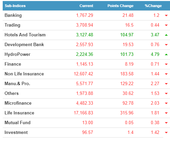Click the %Change column header
170x143 pixels.
(x=153, y=6)
